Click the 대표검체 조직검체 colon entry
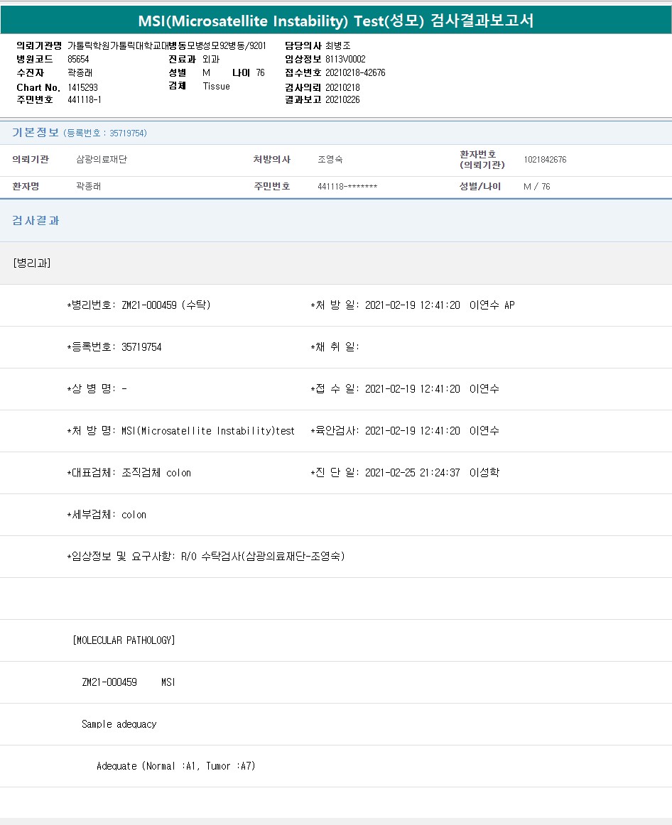This screenshot has width=672, height=825. point(156,473)
